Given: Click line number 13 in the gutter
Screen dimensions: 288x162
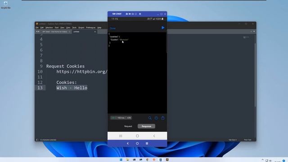Looking at the screenshot, I should [x=40, y=88].
